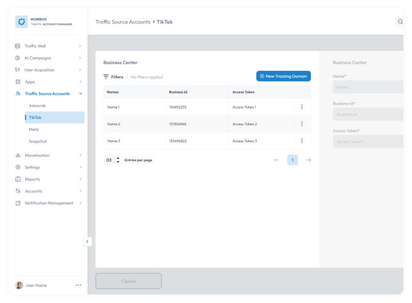Click the Business Id input field
This screenshot has height=303, width=412.
(x=368, y=114)
